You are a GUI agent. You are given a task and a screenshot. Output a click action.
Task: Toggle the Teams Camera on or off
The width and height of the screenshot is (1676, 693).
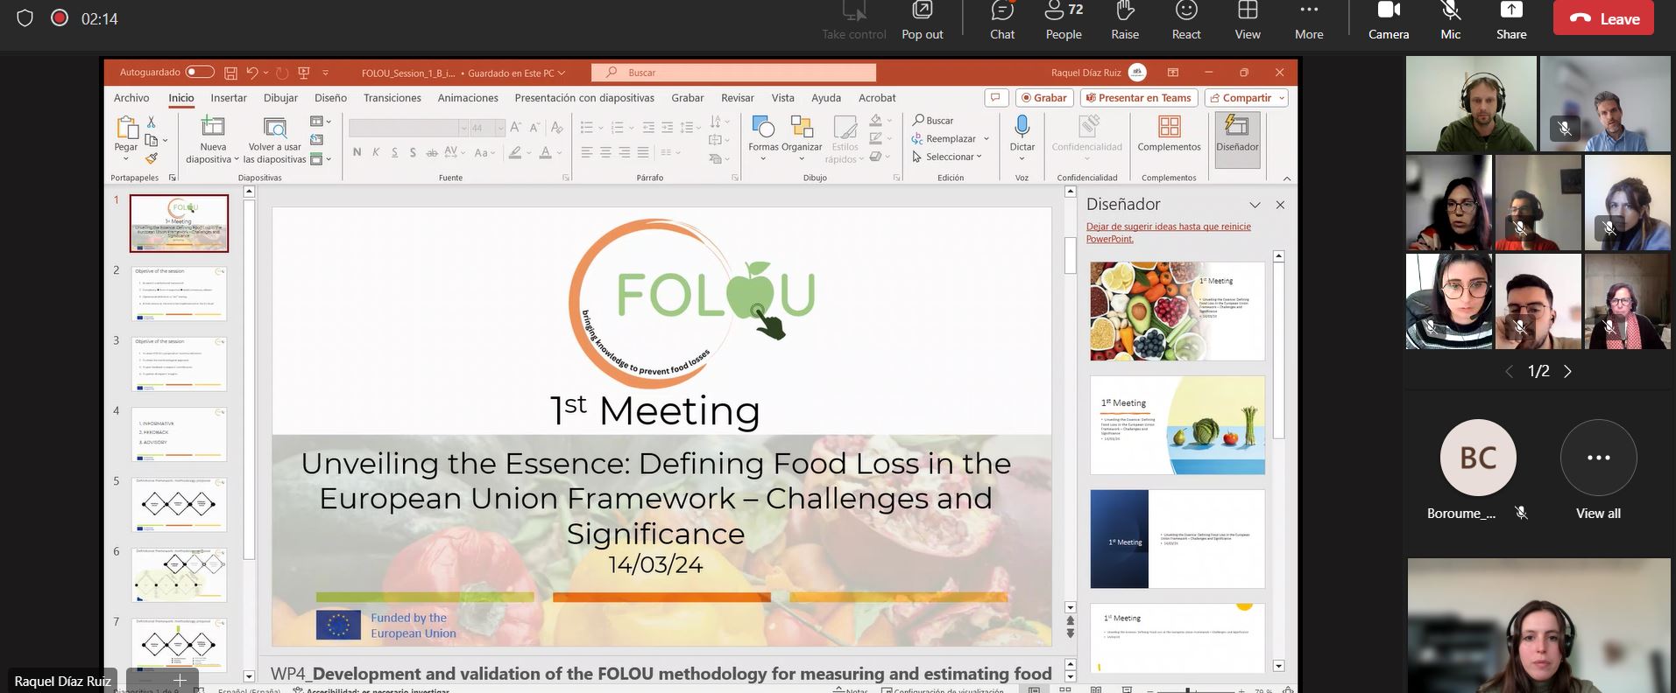1389,21
